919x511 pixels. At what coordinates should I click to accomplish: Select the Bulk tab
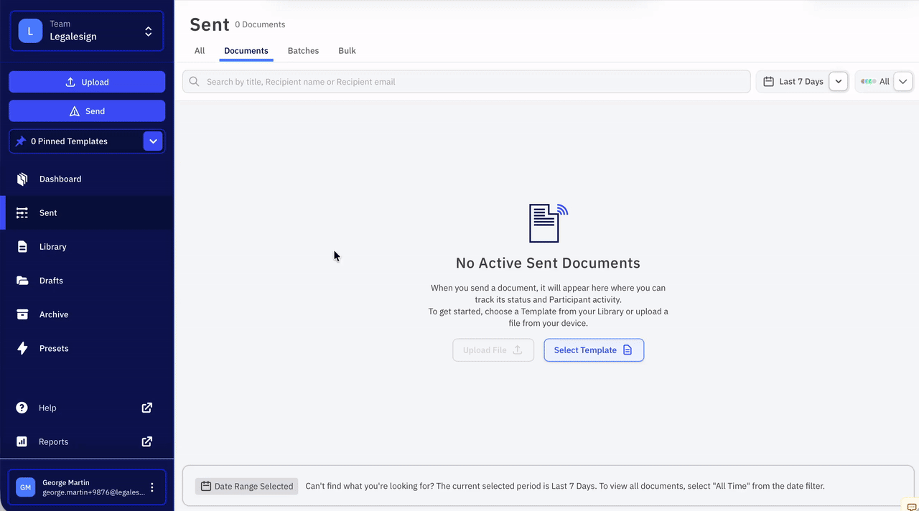point(347,50)
